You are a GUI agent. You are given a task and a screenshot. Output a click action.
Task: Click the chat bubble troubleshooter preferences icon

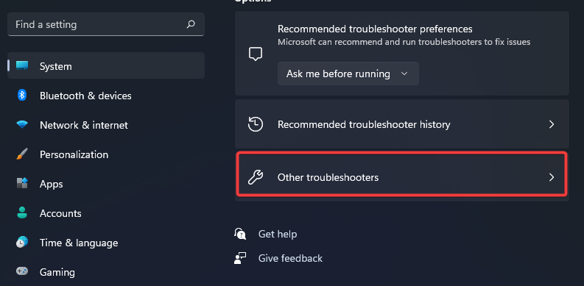pos(256,54)
